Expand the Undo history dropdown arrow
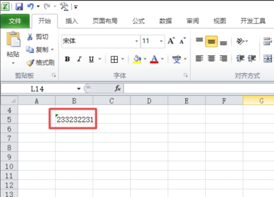 tap(38, 7)
